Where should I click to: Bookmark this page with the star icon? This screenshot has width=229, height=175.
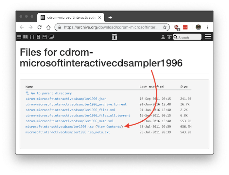(165, 27)
